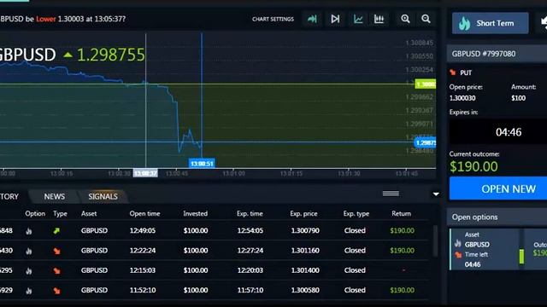Click the PUT arrow icon in option details
The height and width of the screenshot is (307, 547).
click(453, 72)
